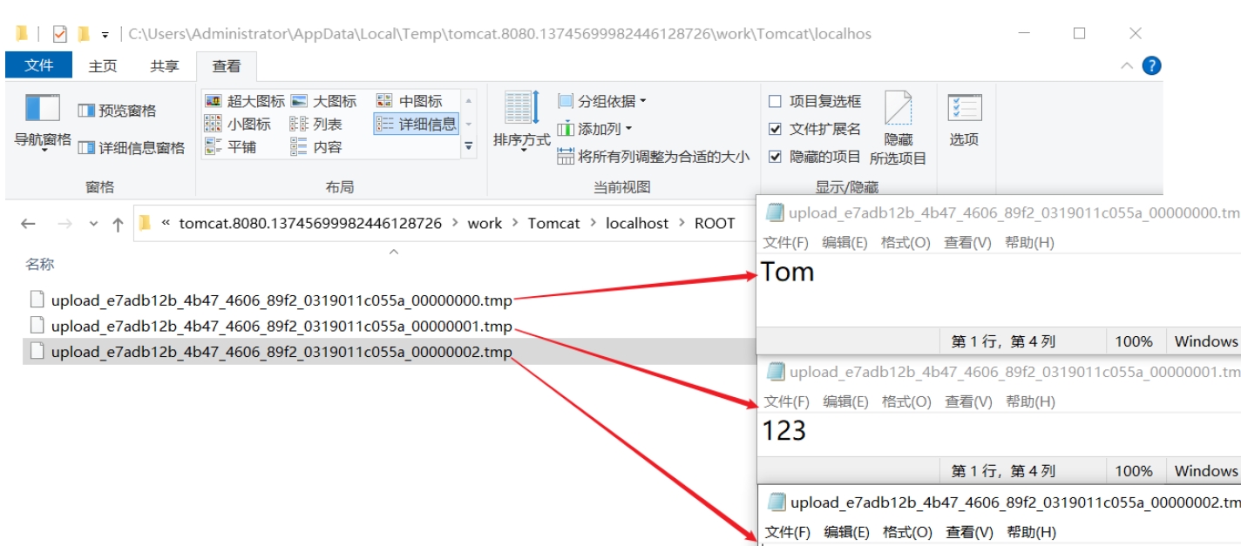Expand the chevron after the work breadcrumb
Screen dimensions: 1241x546
(x=515, y=223)
